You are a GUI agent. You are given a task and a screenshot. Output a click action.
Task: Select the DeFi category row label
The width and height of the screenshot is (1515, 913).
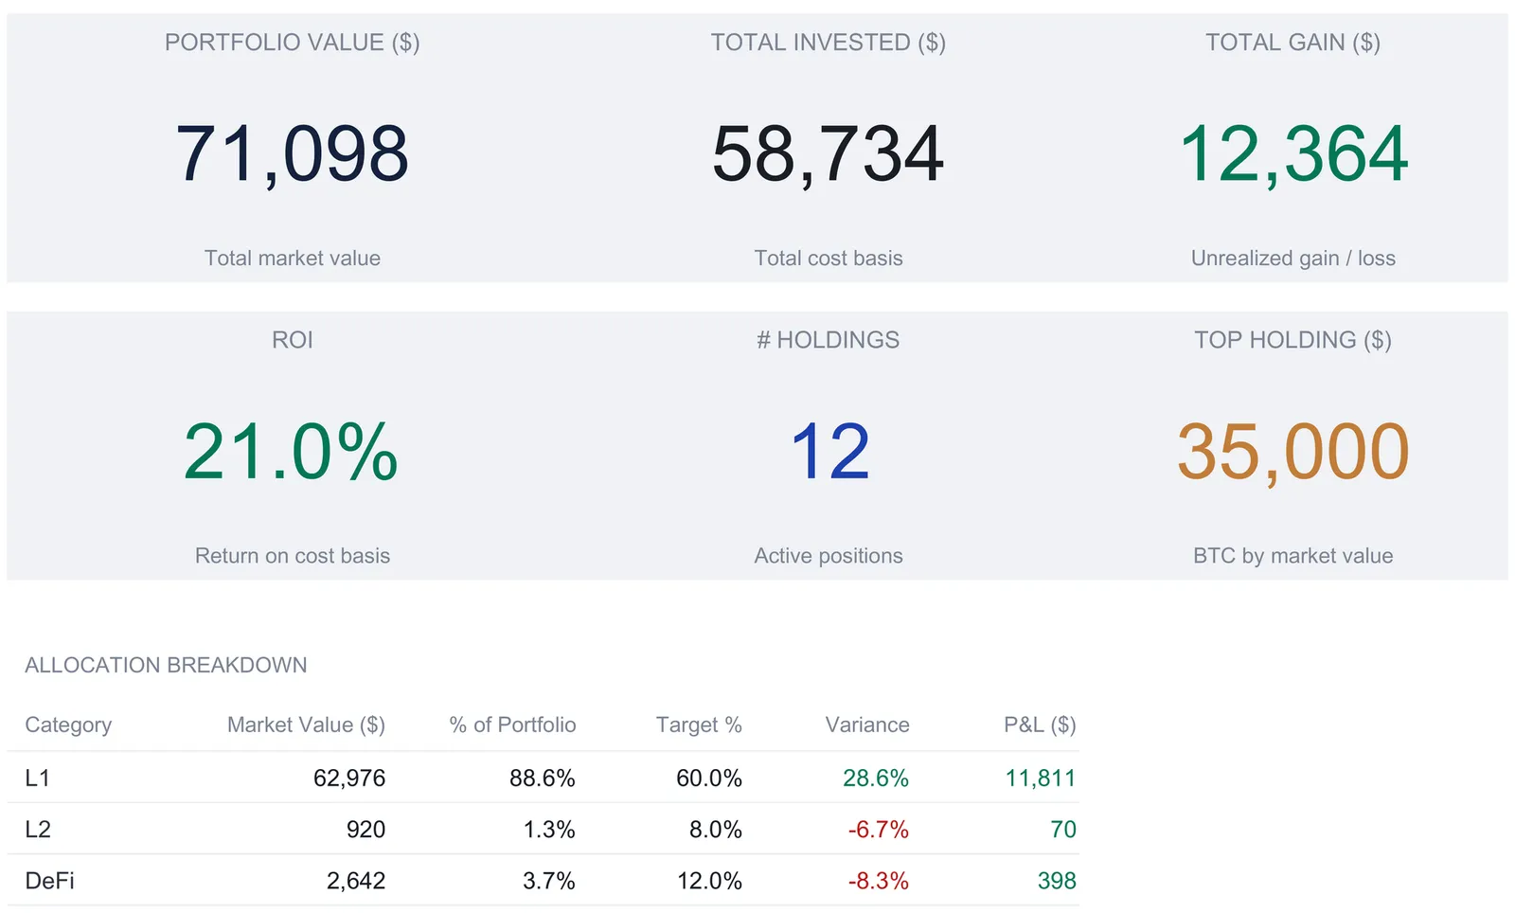(50, 881)
